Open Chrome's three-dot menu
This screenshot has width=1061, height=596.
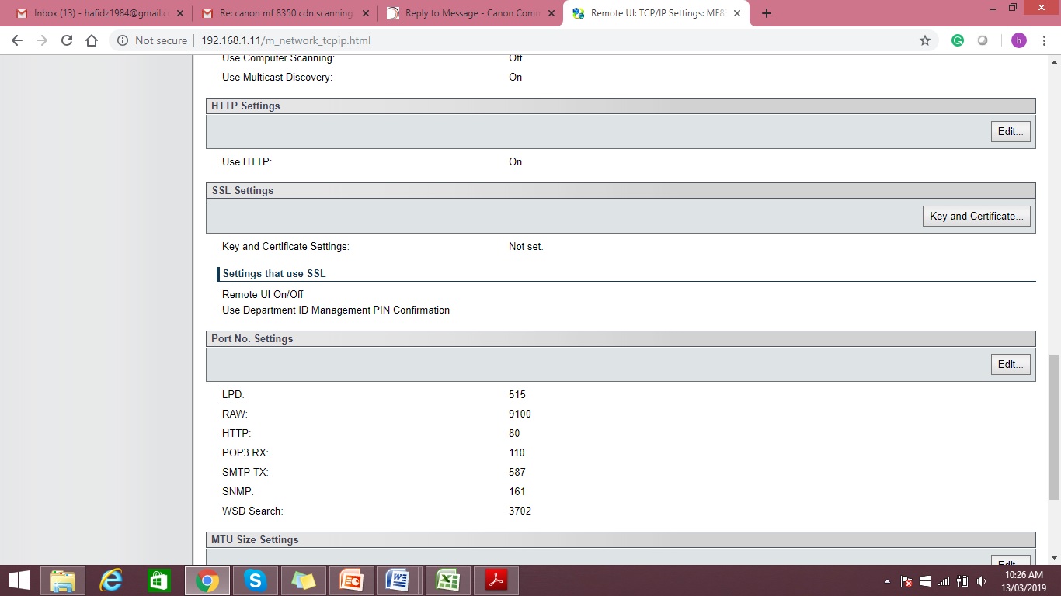(1045, 40)
